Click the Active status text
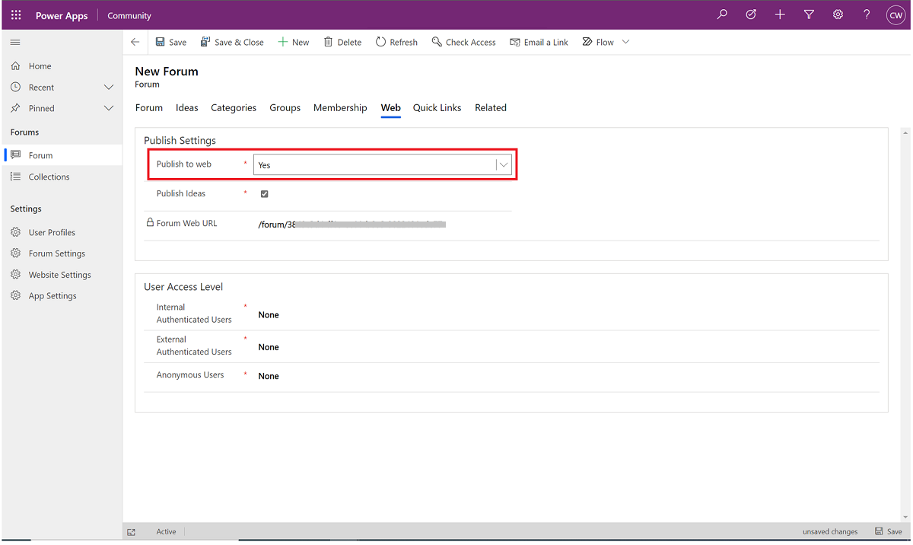 point(166,531)
